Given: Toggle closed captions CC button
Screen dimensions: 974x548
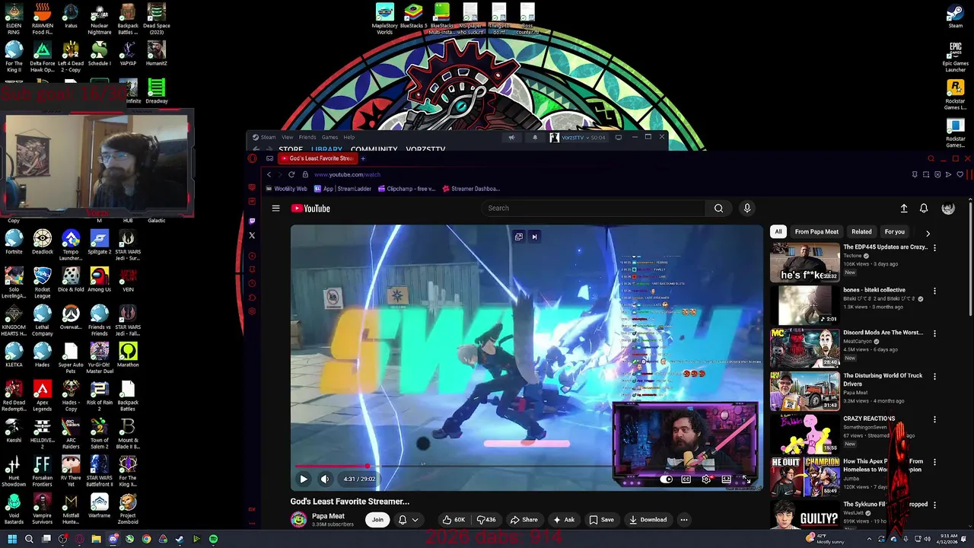Looking at the screenshot, I should pyautogui.click(x=686, y=479).
